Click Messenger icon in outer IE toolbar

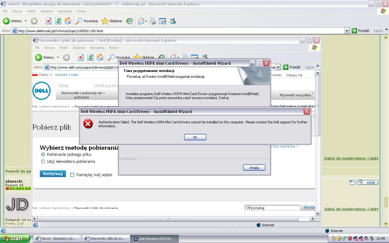tap(172, 21)
